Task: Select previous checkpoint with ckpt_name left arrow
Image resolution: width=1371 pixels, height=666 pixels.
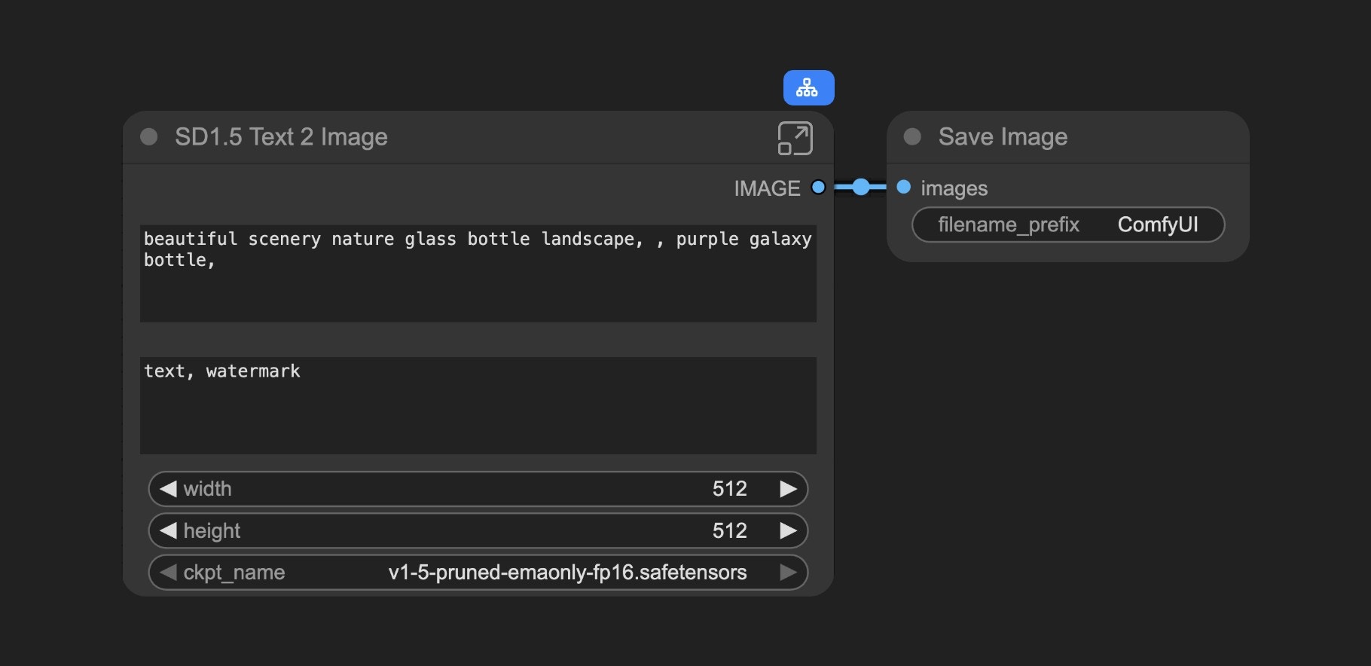Action: (x=168, y=573)
